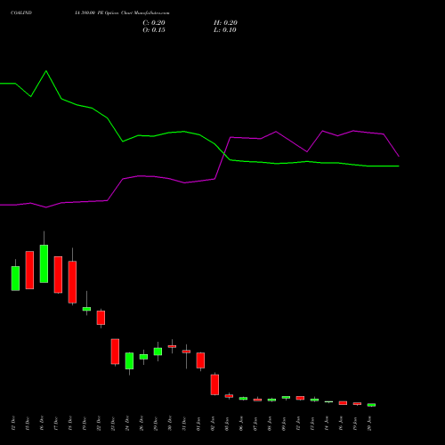Click the right end of the purple line

coord(399,156)
